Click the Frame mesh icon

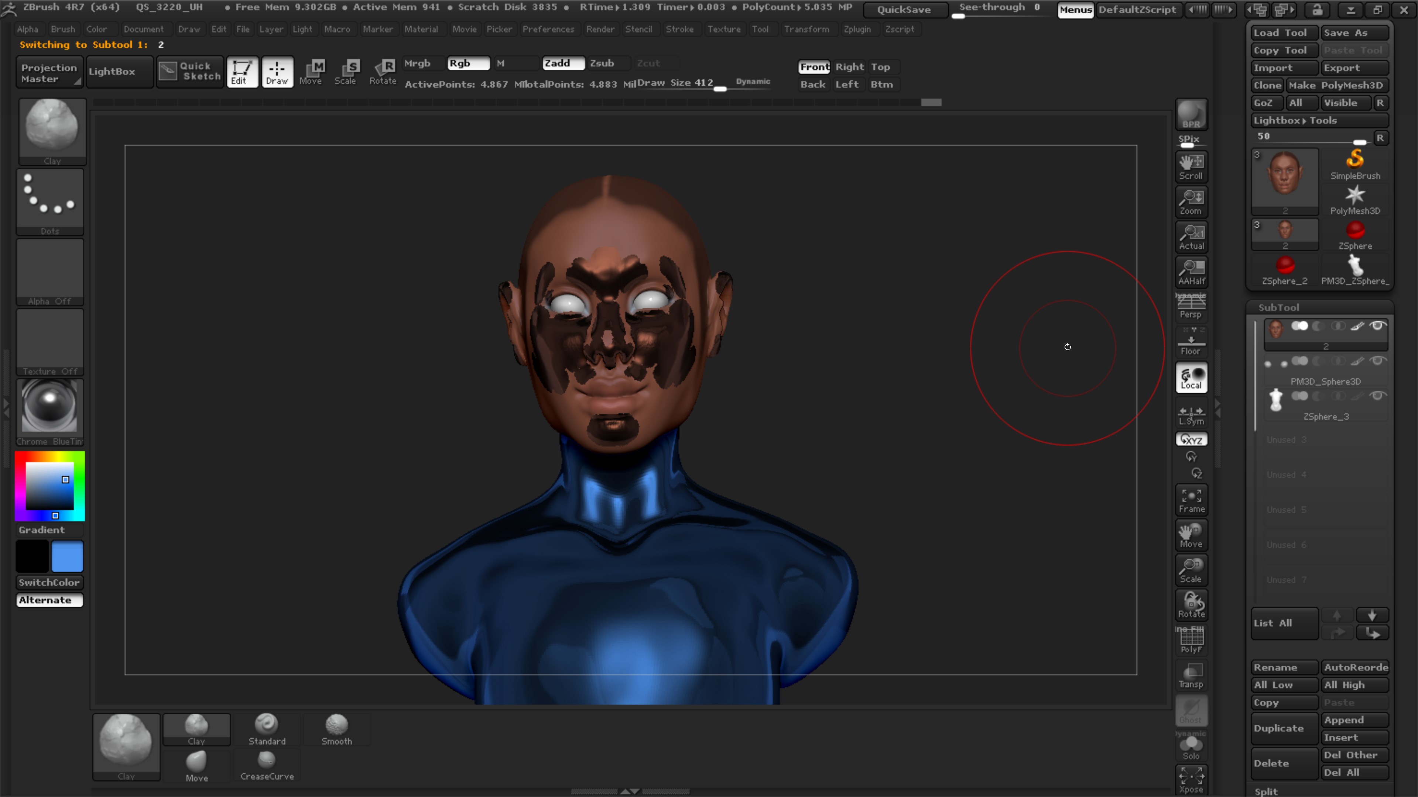pyautogui.click(x=1191, y=500)
